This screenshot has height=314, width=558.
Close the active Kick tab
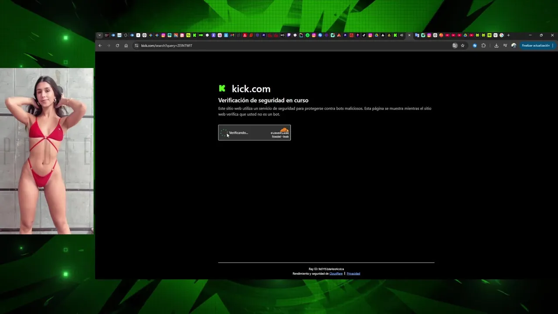409,35
